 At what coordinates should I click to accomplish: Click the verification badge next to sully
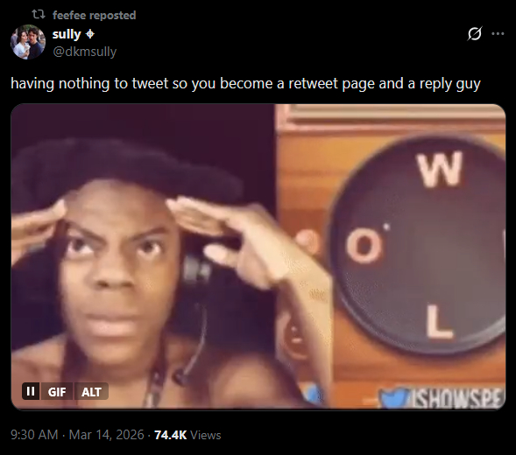pyautogui.click(x=90, y=34)
